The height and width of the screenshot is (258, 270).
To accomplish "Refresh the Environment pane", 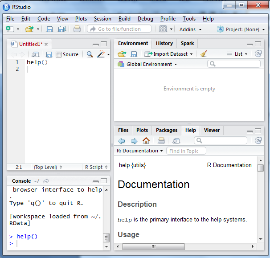I will pos(258,54).
